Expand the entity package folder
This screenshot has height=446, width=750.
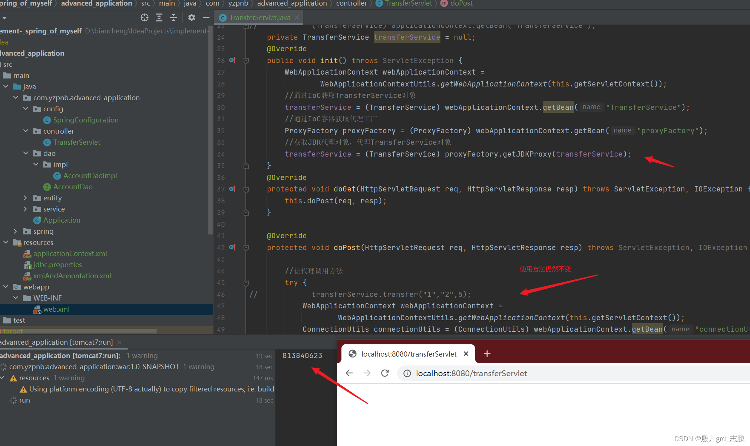click(26, 198)
